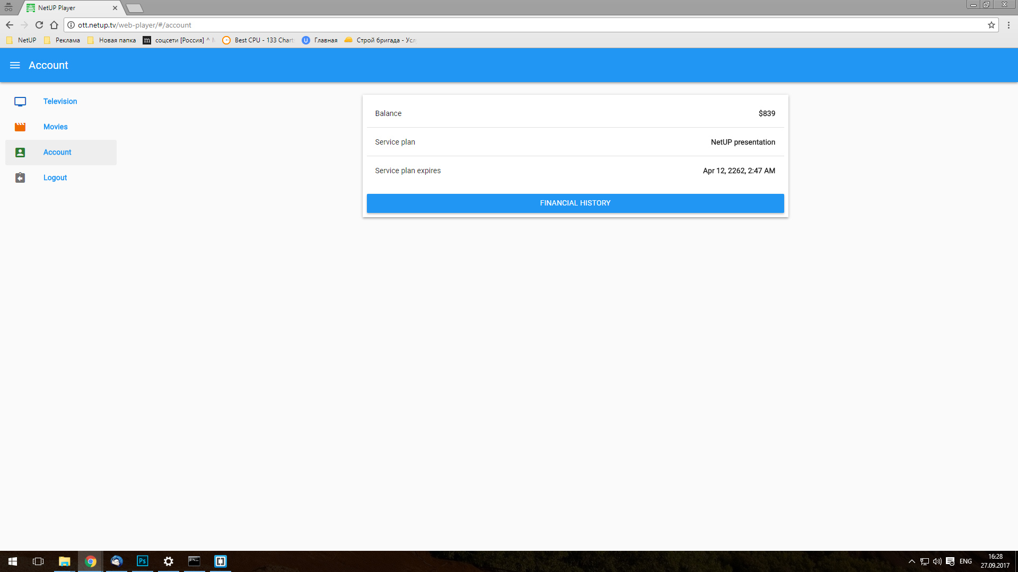Reload the page via refresh icon
This screenshot has width=1018, height=572.
[x=39, y=25]
